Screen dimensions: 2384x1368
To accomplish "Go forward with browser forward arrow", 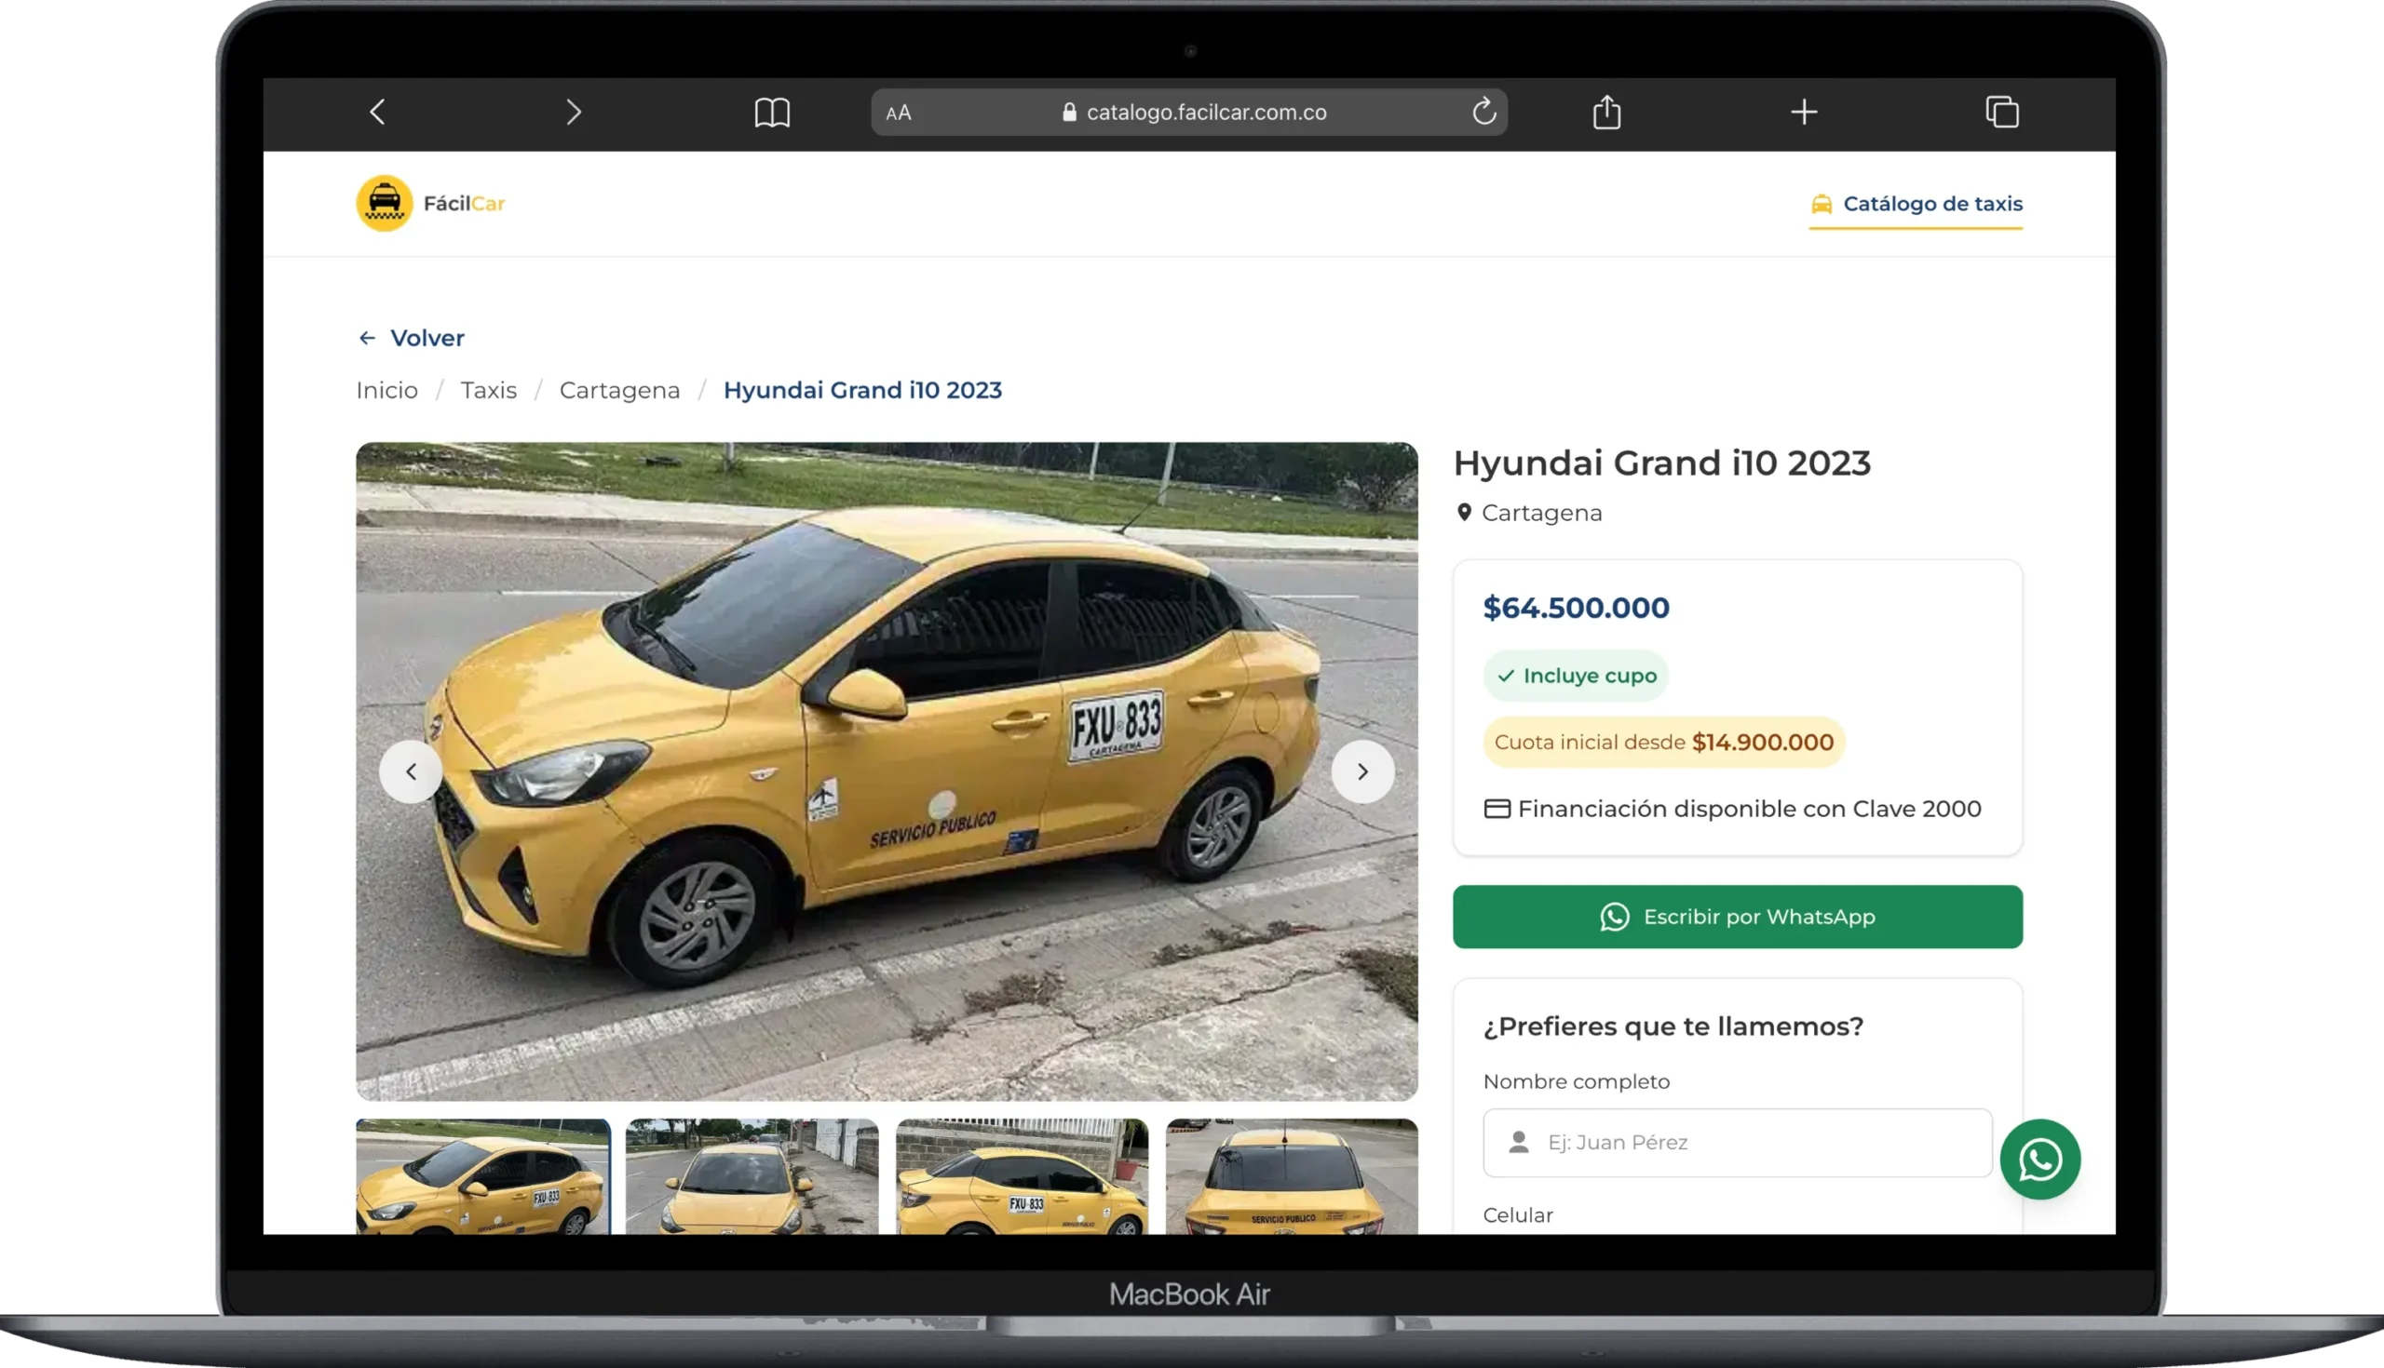I will click(574, 113).
